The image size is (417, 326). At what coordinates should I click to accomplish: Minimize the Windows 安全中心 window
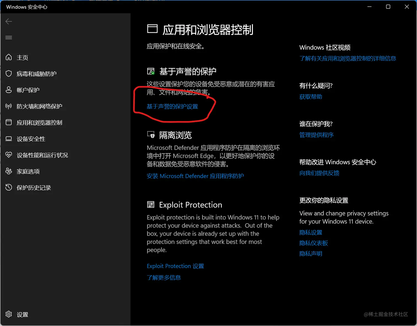(x=370, y=7)
